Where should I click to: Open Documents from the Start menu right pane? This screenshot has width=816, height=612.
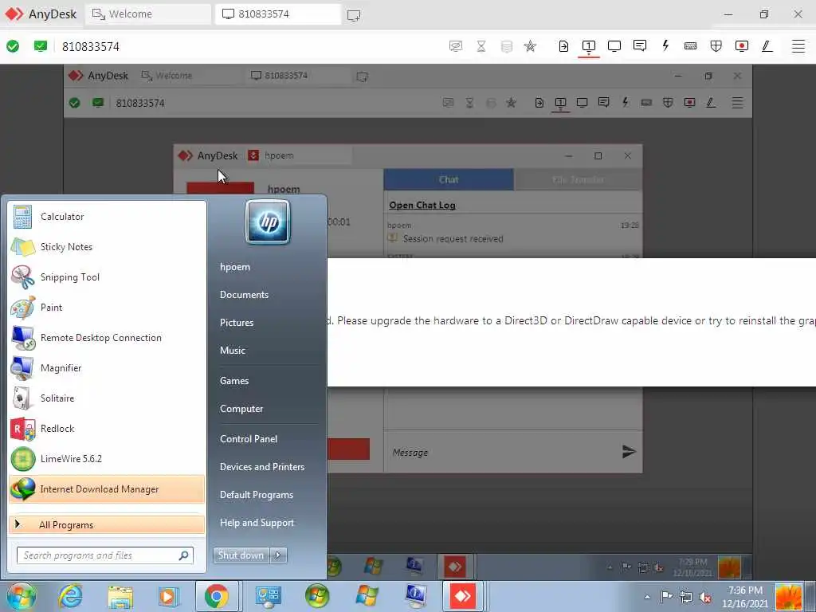tap(244, 295)
